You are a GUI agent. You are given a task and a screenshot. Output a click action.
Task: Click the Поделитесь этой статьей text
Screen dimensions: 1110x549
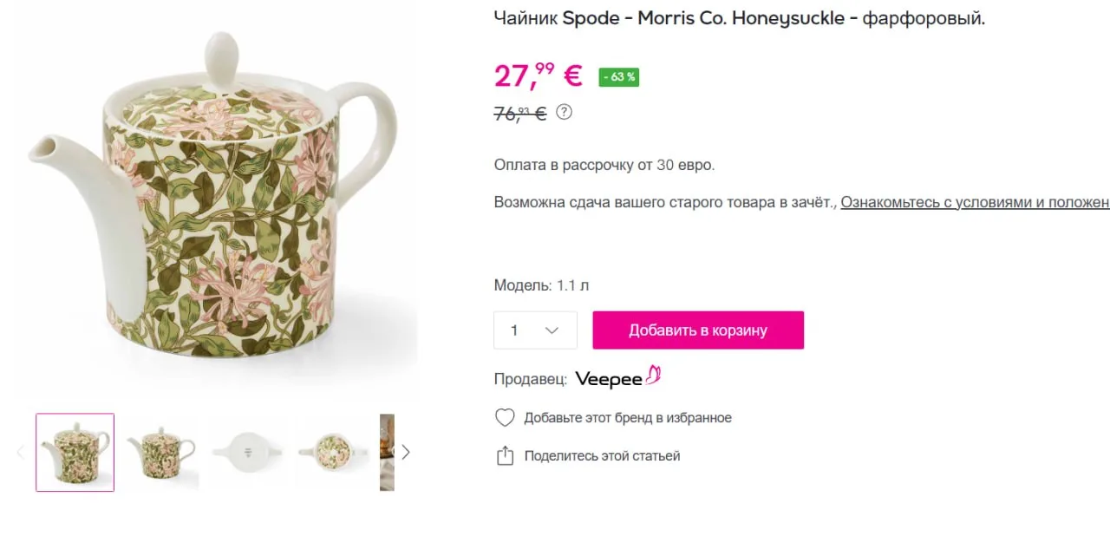(602, 455)
